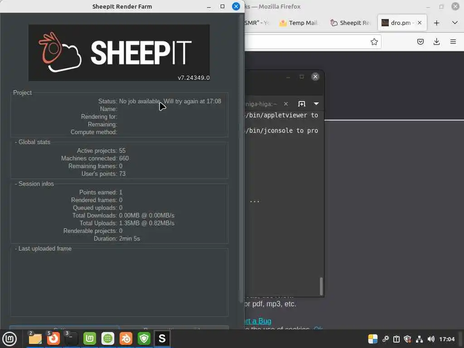This screenshot has height=348, width=464.
Task: Click the '/bin/jconsole to pro' terminal line
Action: coord(281,130)
